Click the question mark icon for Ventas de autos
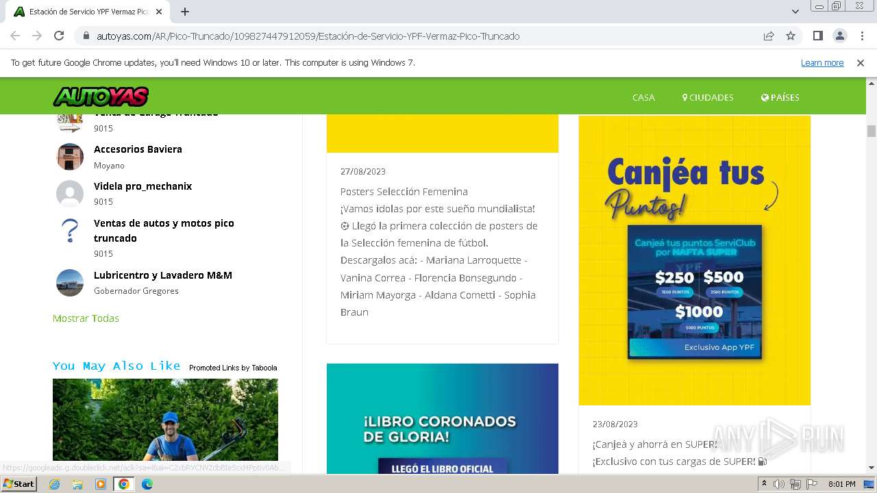This screenshot has width=877, height=493. 70,231
